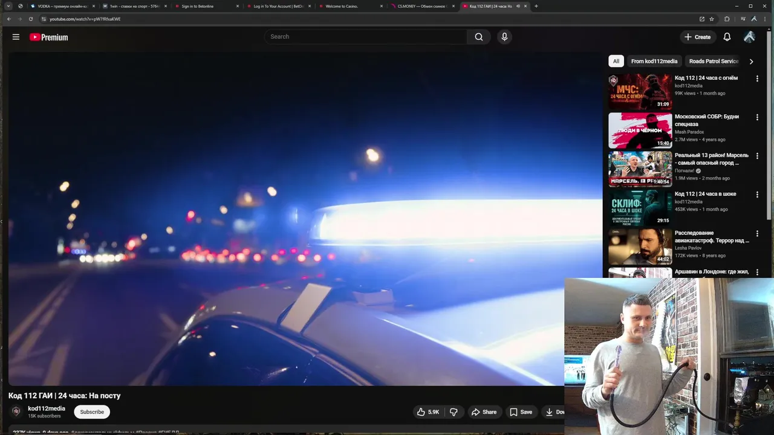Open more options for Код 112 | 24 часа с огнём
The image size is (774, 435).
pos(757,79)
